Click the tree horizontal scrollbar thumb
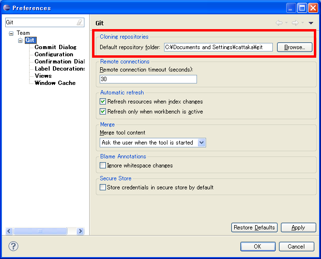Screen dimensions: 321x259 tap(40, 231)
